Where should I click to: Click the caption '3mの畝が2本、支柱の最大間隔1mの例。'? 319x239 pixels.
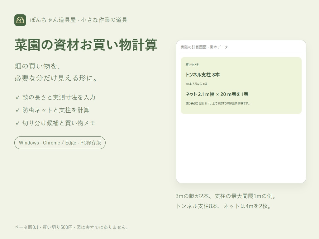[226, 196]
